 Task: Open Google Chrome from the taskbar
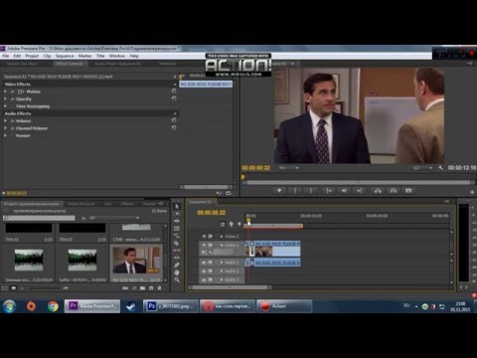click(x=53, y=306)
